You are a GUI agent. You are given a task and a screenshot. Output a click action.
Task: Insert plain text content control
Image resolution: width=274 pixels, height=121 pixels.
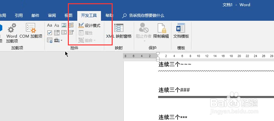(56, 25)
